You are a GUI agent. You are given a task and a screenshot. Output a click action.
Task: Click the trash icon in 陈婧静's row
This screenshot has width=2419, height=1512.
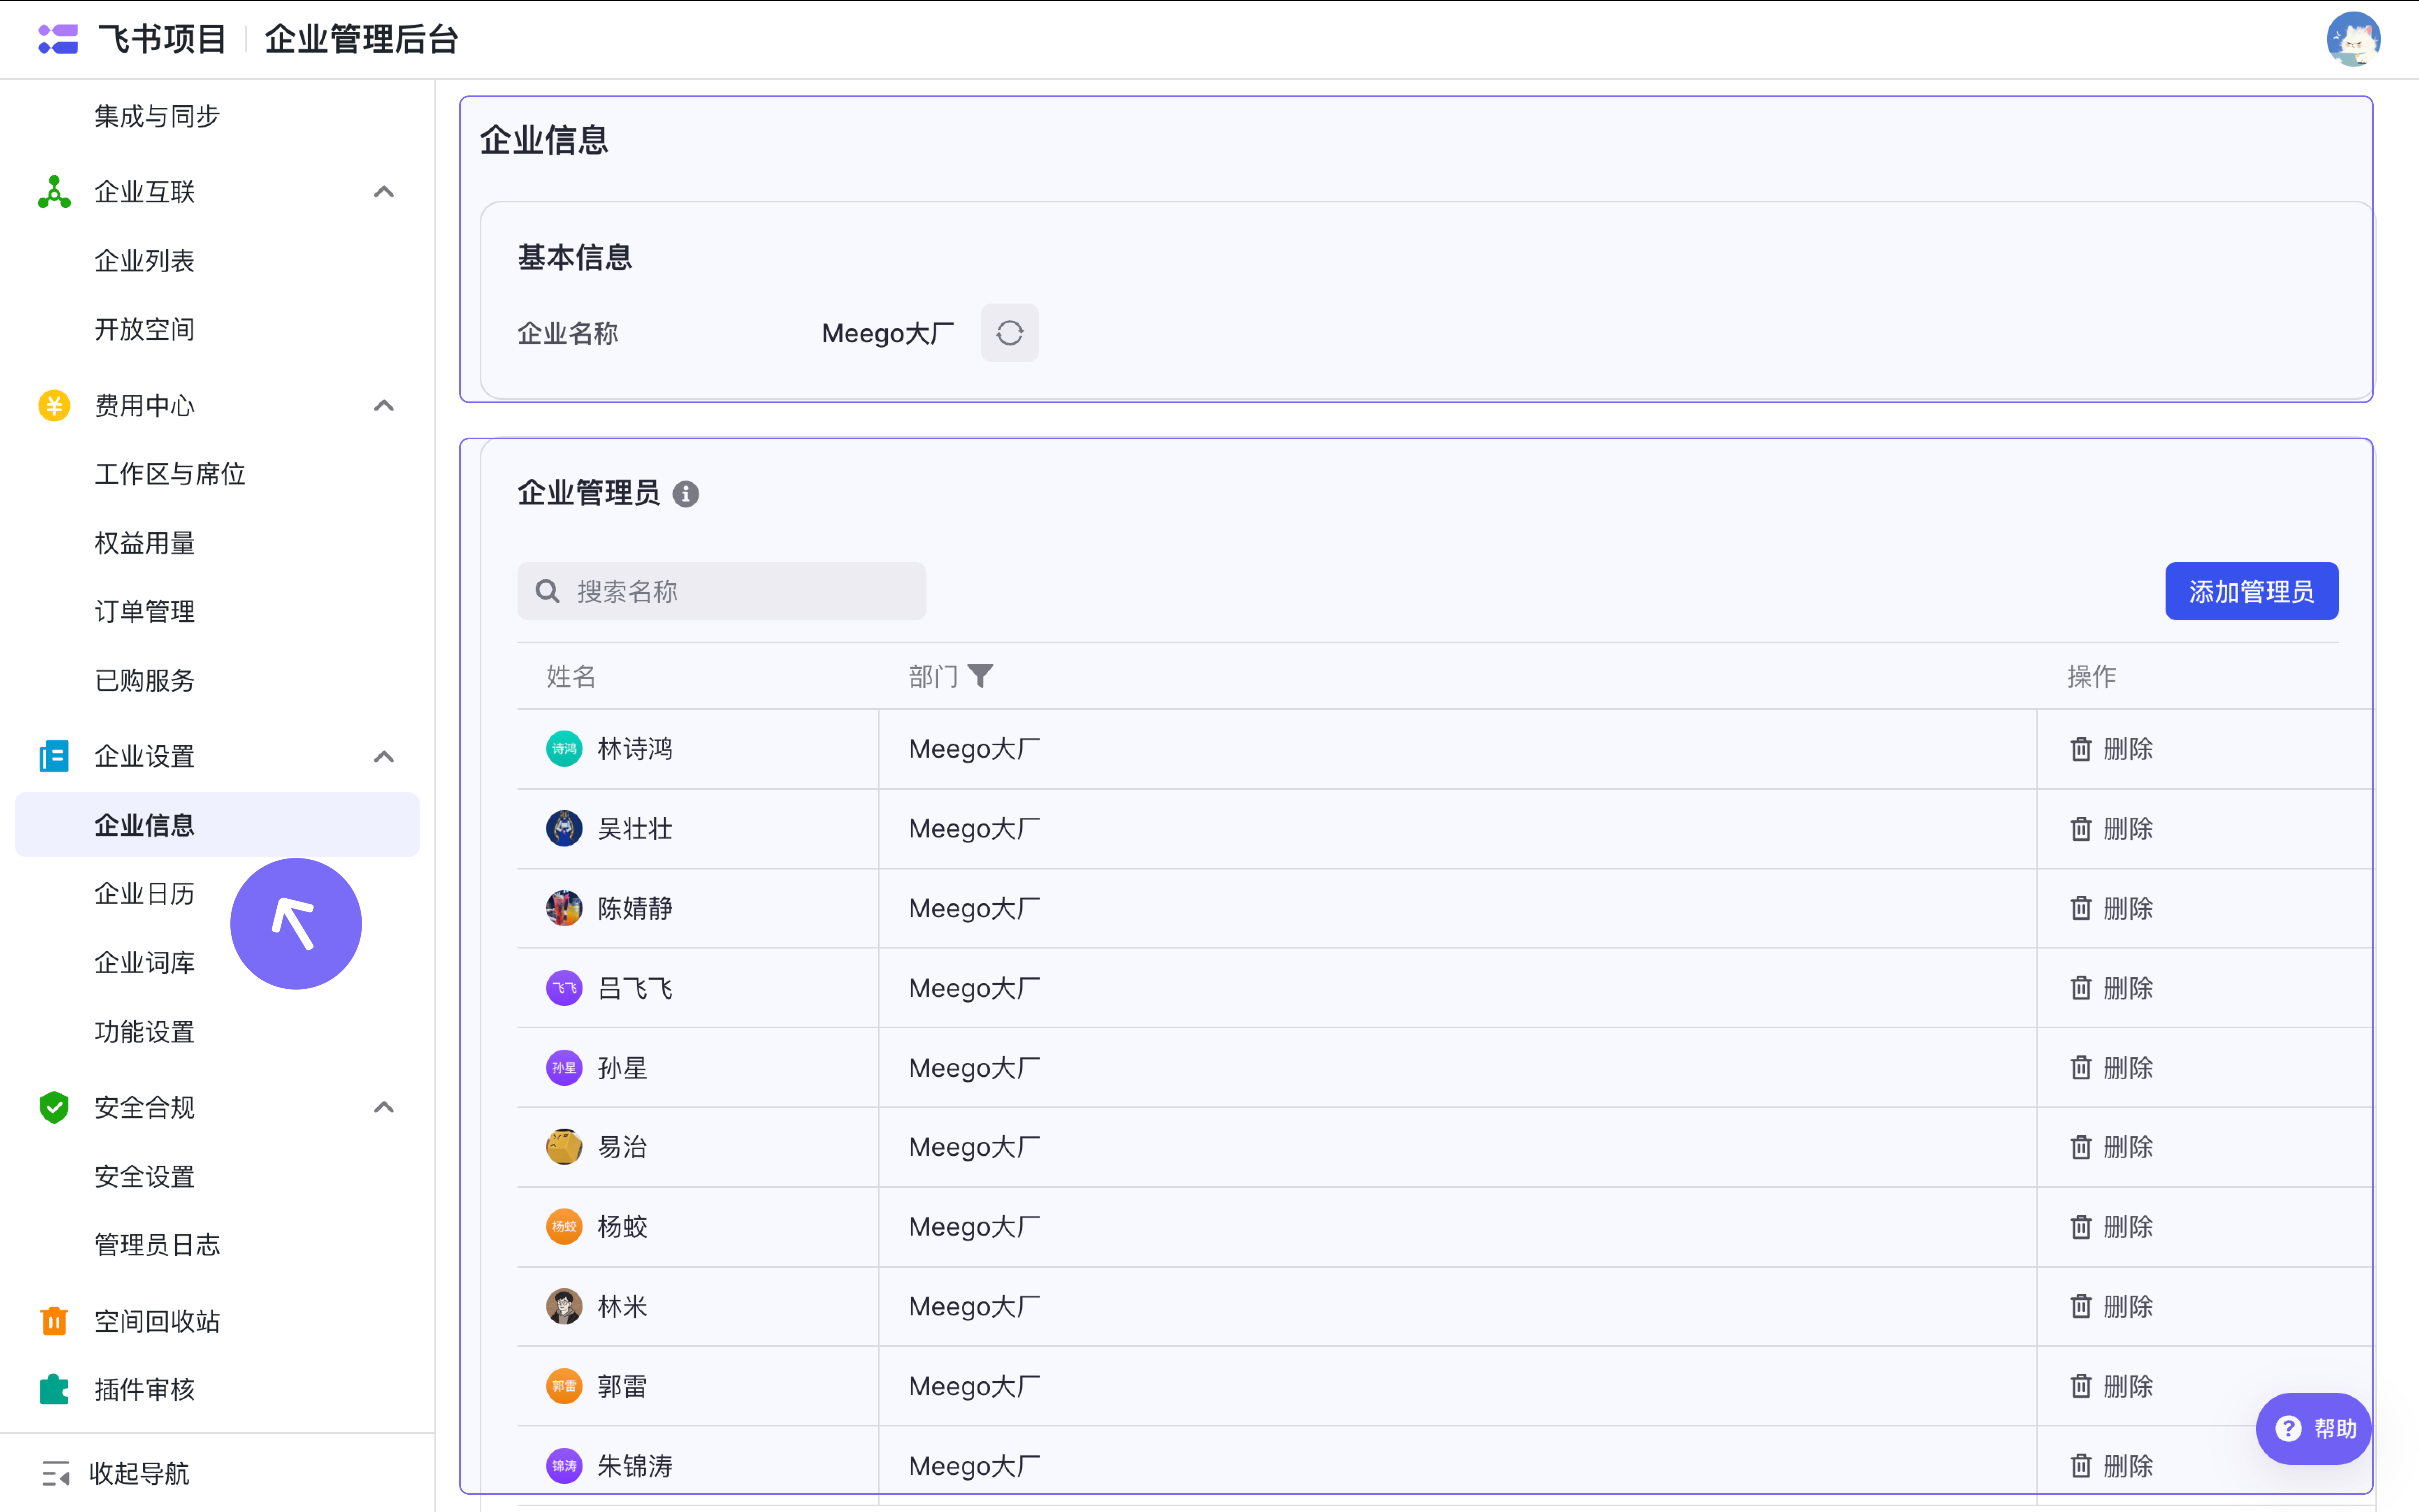[2081, 908]
